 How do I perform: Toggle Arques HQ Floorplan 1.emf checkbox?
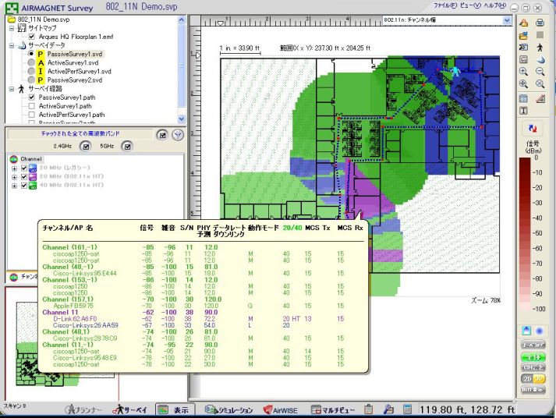32,37
